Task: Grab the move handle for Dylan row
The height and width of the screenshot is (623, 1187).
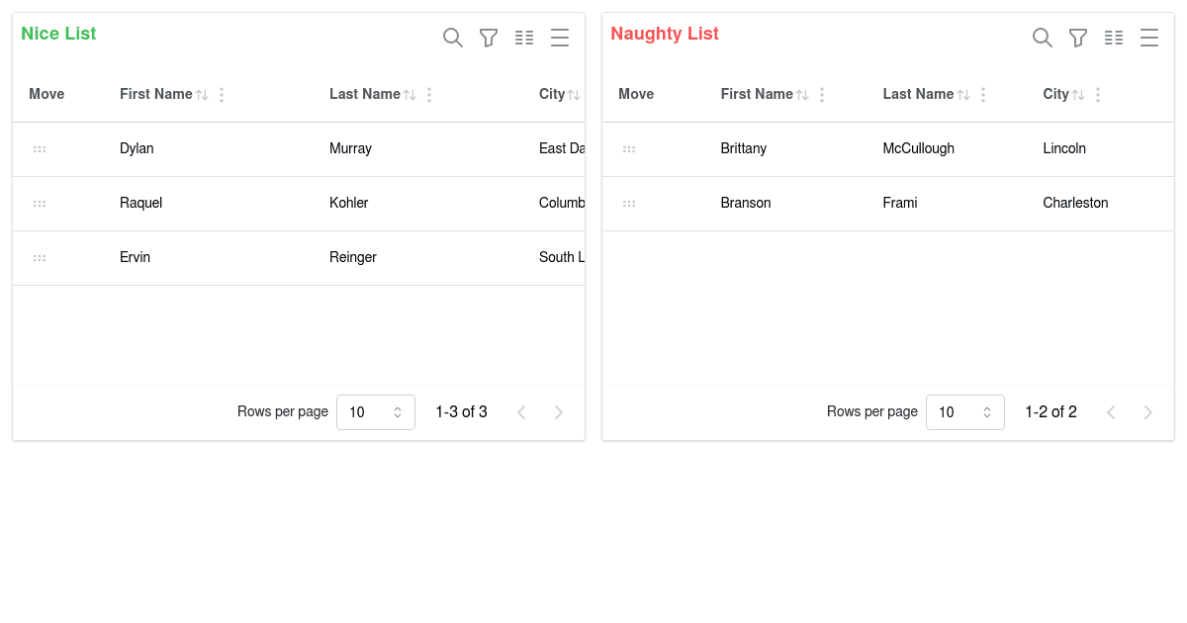Action: 40,149
